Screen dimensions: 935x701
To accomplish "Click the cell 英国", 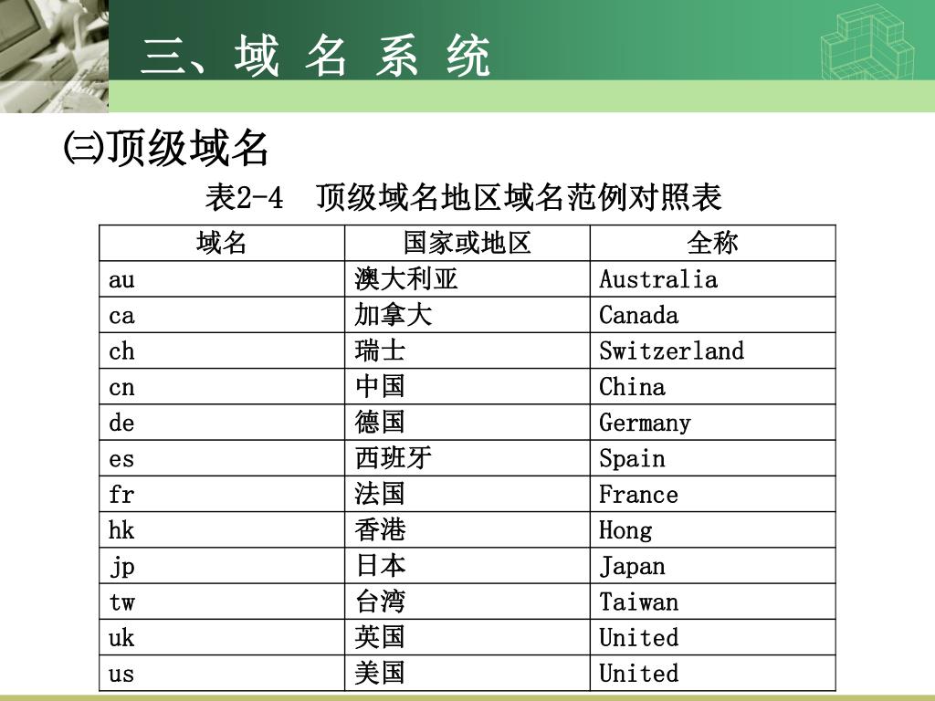I will click(x=467, y=637).
